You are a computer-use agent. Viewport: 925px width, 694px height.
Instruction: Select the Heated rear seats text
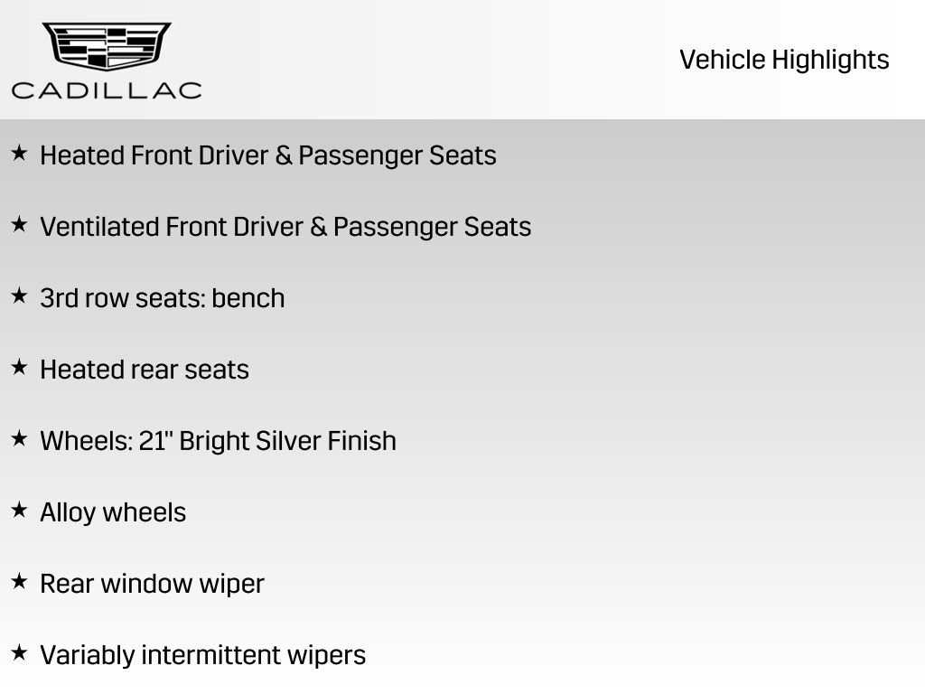[x=145, y=370]
